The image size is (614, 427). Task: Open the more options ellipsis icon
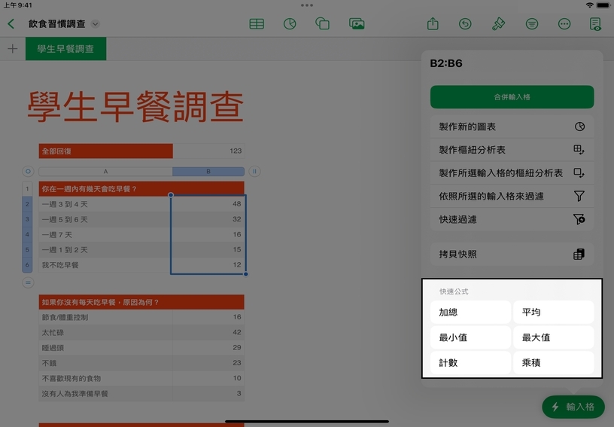[564, 24]
